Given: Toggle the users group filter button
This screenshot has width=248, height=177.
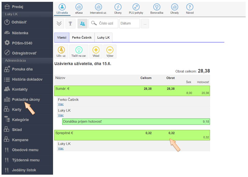Looking at the screenshot, I should (82, 24).
